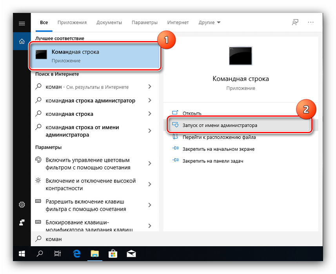The image size is (336, 274).
Task: Expand arrow next to командная строка администратор
Action: pos(150,101)
